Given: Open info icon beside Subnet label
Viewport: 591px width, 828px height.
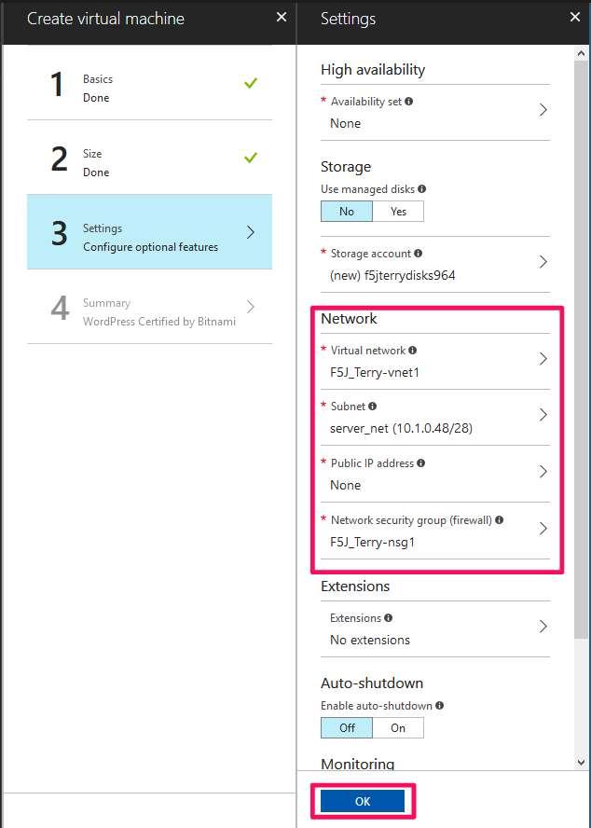Looking at the screenshot, I should pos(372,407).
